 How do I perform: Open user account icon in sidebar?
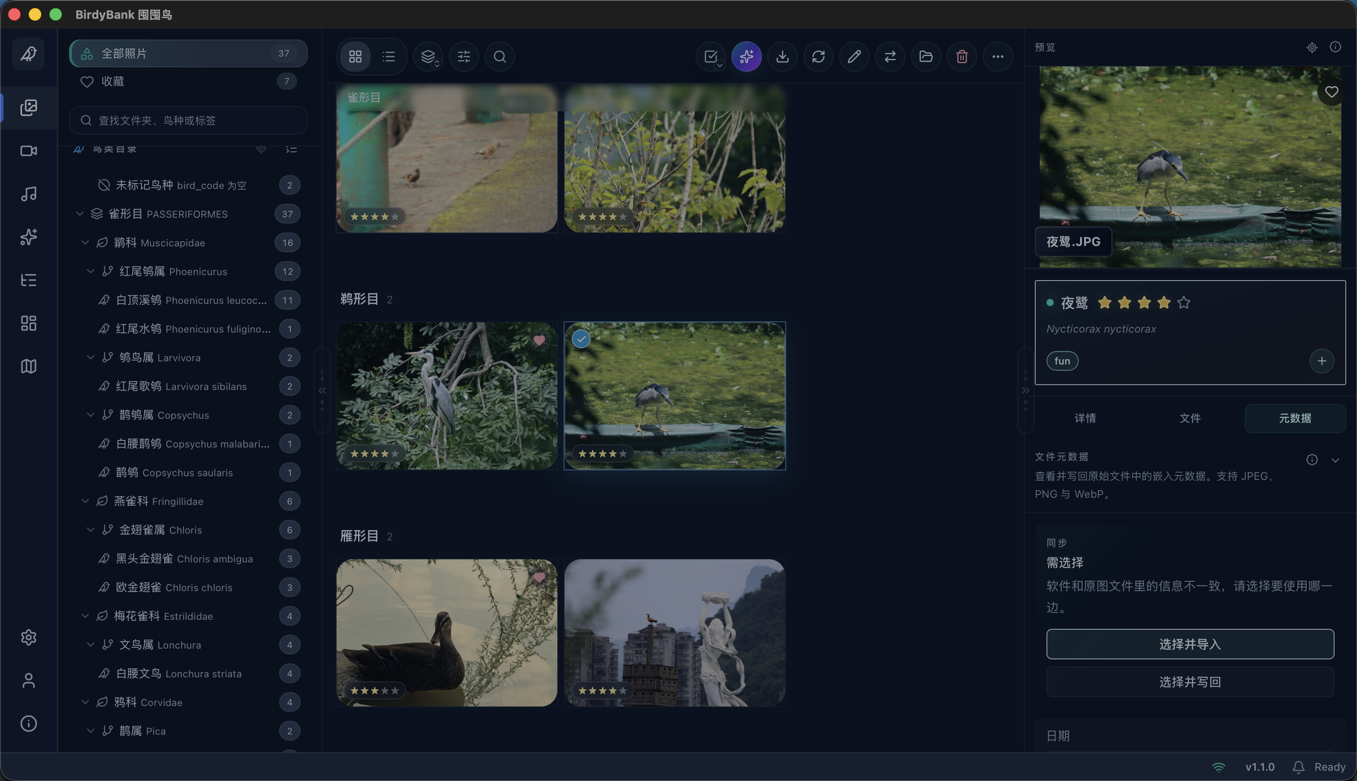28,680
